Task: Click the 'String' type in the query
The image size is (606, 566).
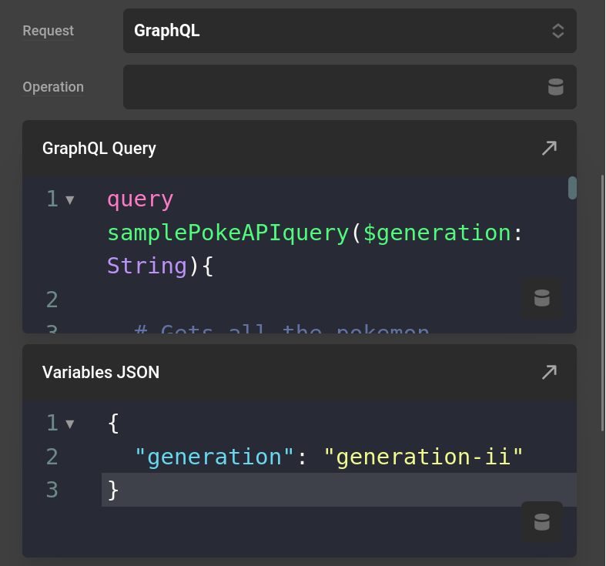Action: 147,266
